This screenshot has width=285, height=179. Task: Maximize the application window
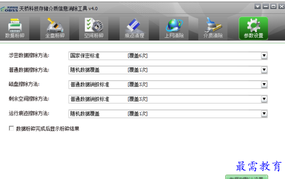point(273,7)
